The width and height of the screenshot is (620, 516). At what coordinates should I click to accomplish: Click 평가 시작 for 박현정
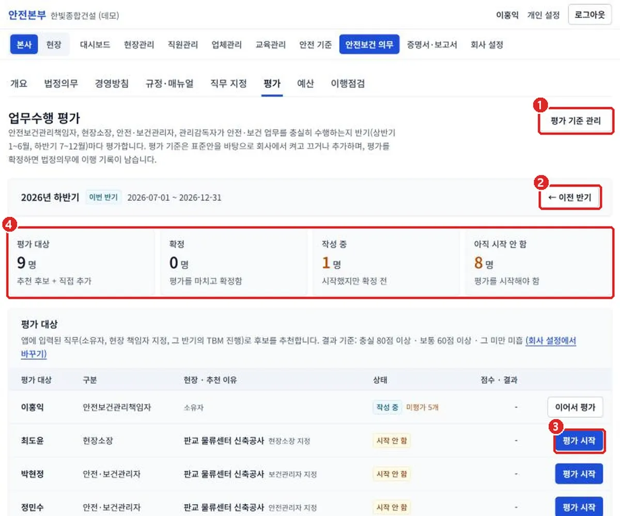point(579,474)
